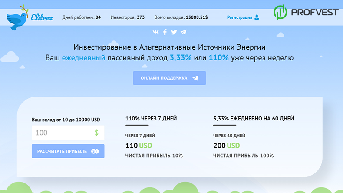The width and height of the screenshot is (343, 193).
Task: Open the VK social page icon
Action: (x=155, y=32)
